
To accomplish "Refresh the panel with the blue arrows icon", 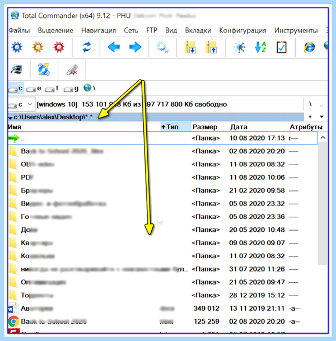I will (87, 47).
